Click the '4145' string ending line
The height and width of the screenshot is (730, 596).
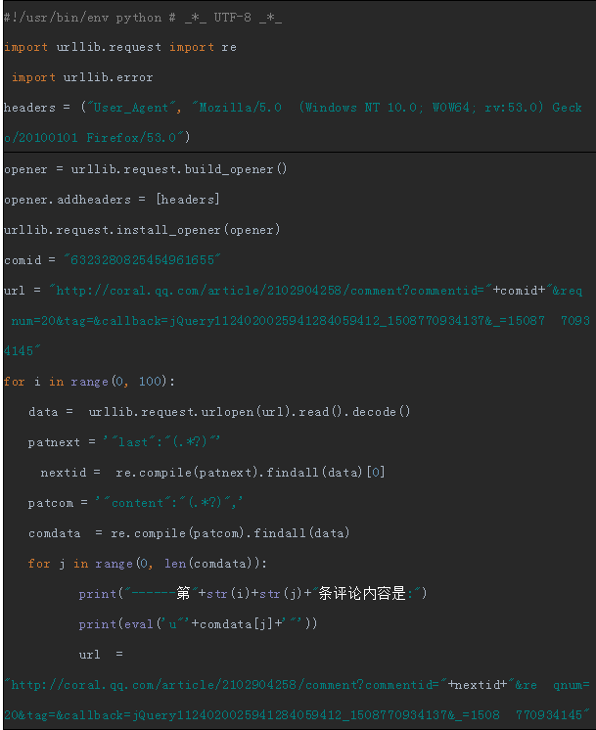tap(22, 351)
